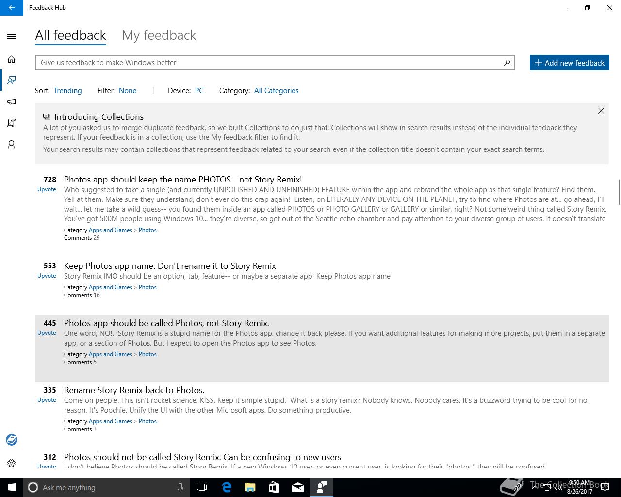Dismiss the Introducing Collections banner
The image size is (621, 497).
[601, 111]
